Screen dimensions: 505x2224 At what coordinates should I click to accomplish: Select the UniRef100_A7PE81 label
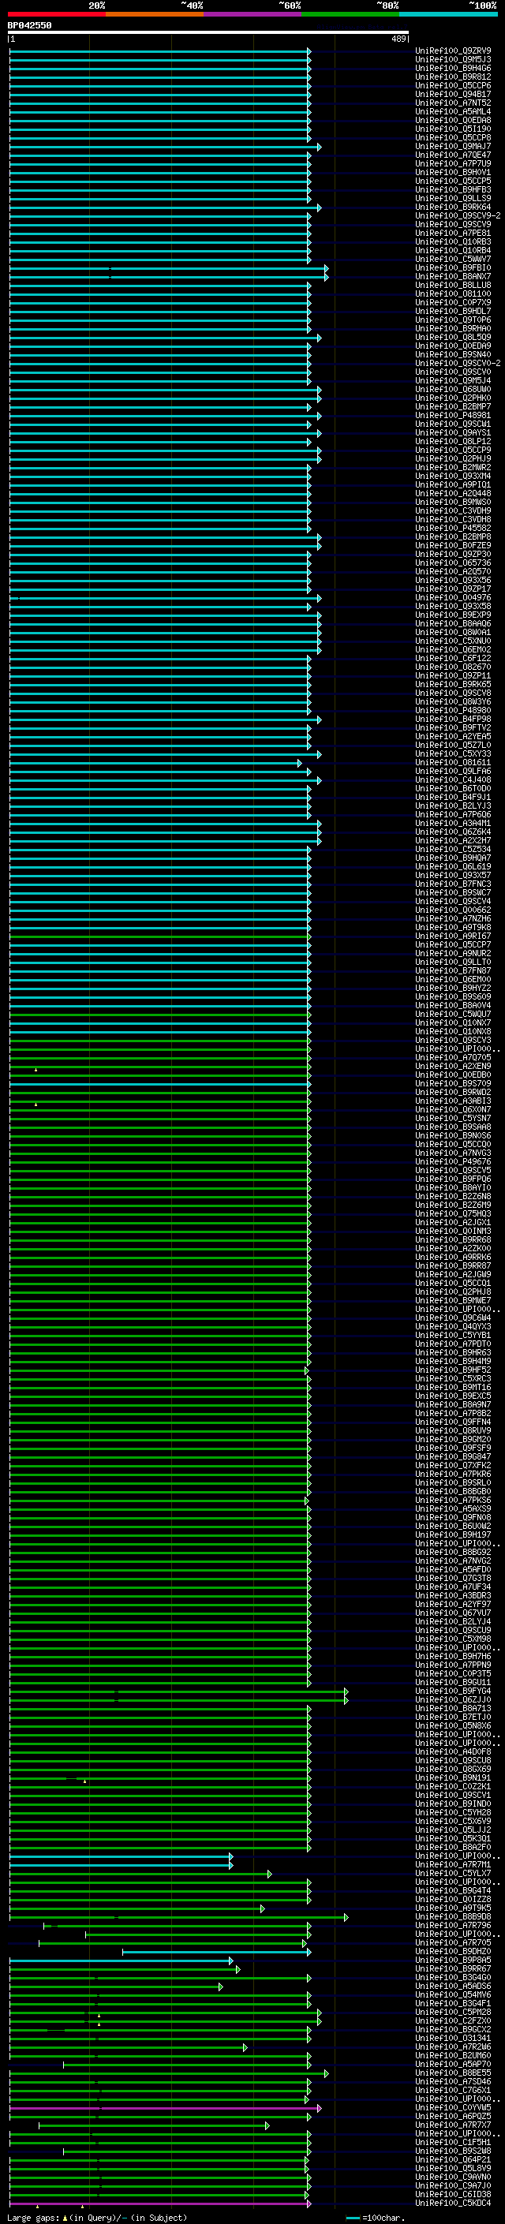click(x=453, y=233)
